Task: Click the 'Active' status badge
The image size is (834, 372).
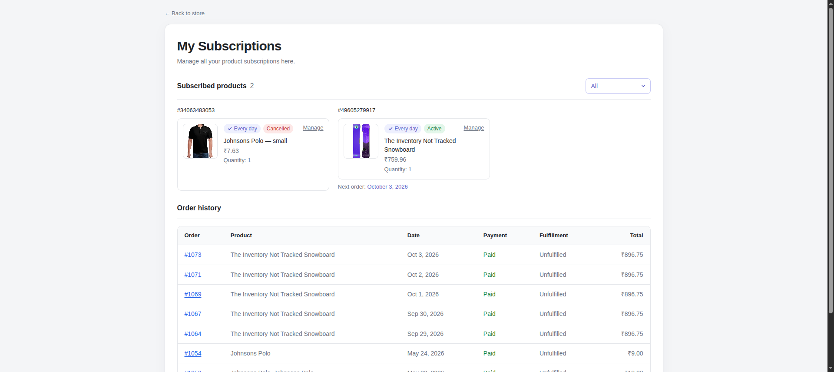Action: click(x=434, y=129)
